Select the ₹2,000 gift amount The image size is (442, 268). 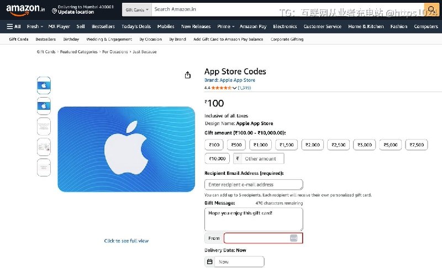click(x=312, y=145)
